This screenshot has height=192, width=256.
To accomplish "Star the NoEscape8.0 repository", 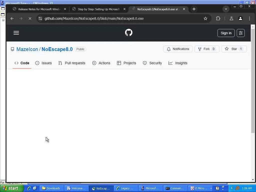I will click(x=234, y=49).
